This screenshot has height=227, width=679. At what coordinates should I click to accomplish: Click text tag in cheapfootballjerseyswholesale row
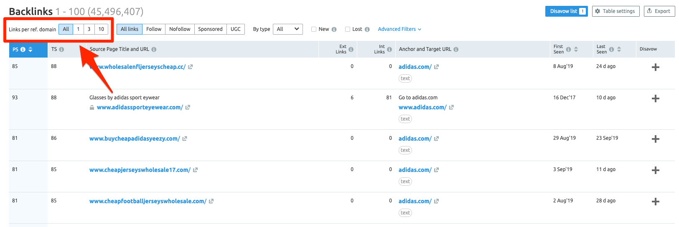click(405, 213)
